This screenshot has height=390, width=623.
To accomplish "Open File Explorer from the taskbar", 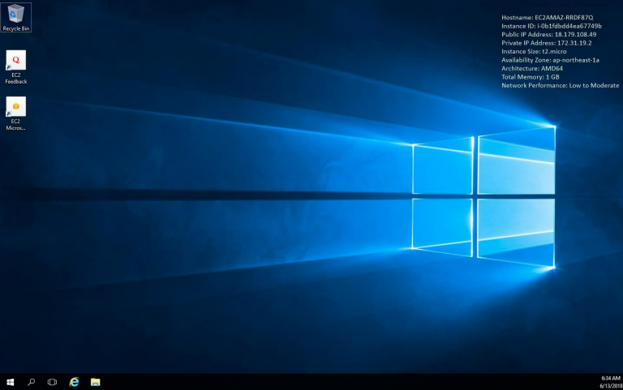I will (95, 381).
